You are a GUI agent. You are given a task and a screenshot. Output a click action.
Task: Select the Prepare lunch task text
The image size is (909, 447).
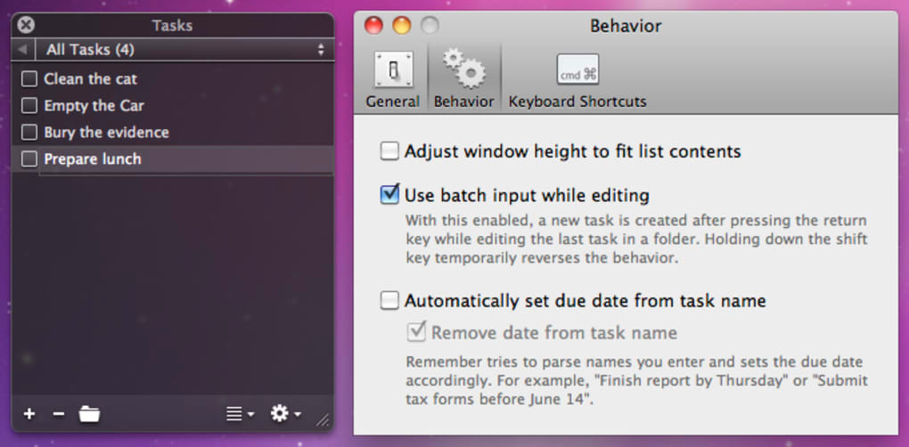click(93, 159)
